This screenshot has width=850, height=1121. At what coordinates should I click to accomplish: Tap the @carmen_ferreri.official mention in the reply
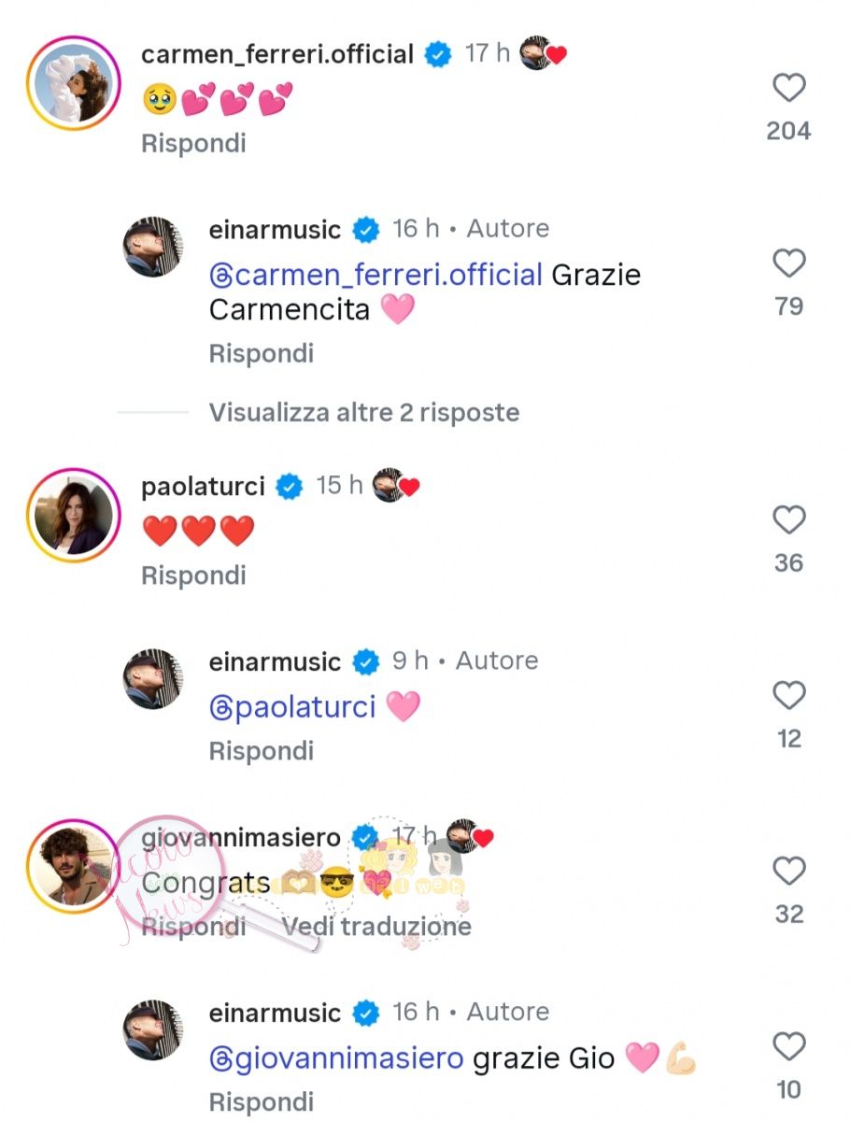[375, 276]
